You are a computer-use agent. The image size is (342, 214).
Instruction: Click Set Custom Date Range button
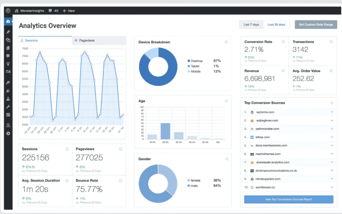316,25
